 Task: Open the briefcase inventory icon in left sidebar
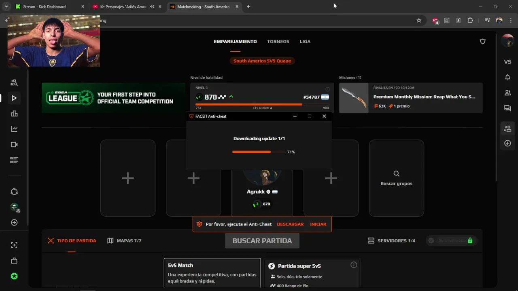[x=14, y=261]
